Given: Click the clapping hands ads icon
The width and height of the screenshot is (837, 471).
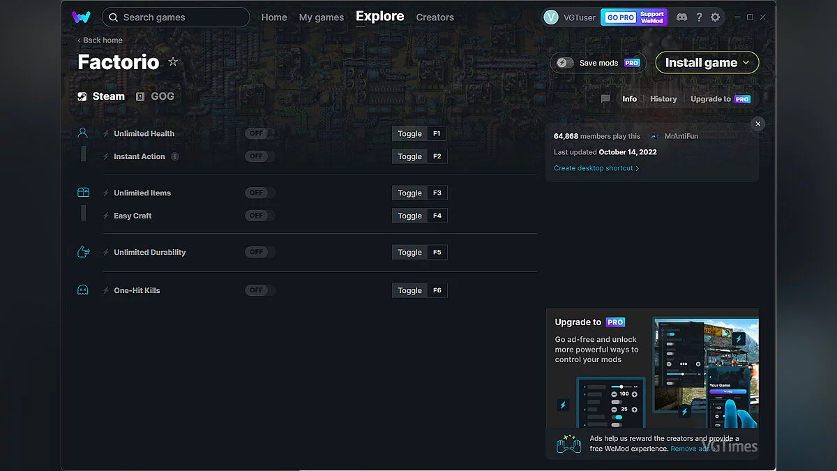Looking at the screenshot, I should tap(569, 444).
